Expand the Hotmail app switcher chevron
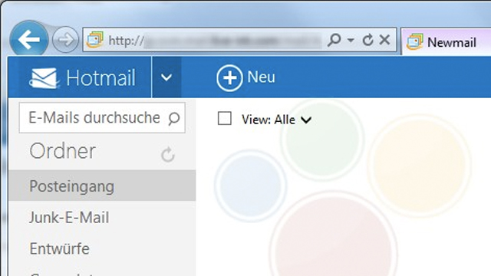This screenshot has width=491, height=276. coord(166,77)
